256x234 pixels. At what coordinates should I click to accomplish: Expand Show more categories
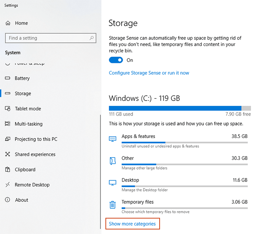[x=132, y=224]
